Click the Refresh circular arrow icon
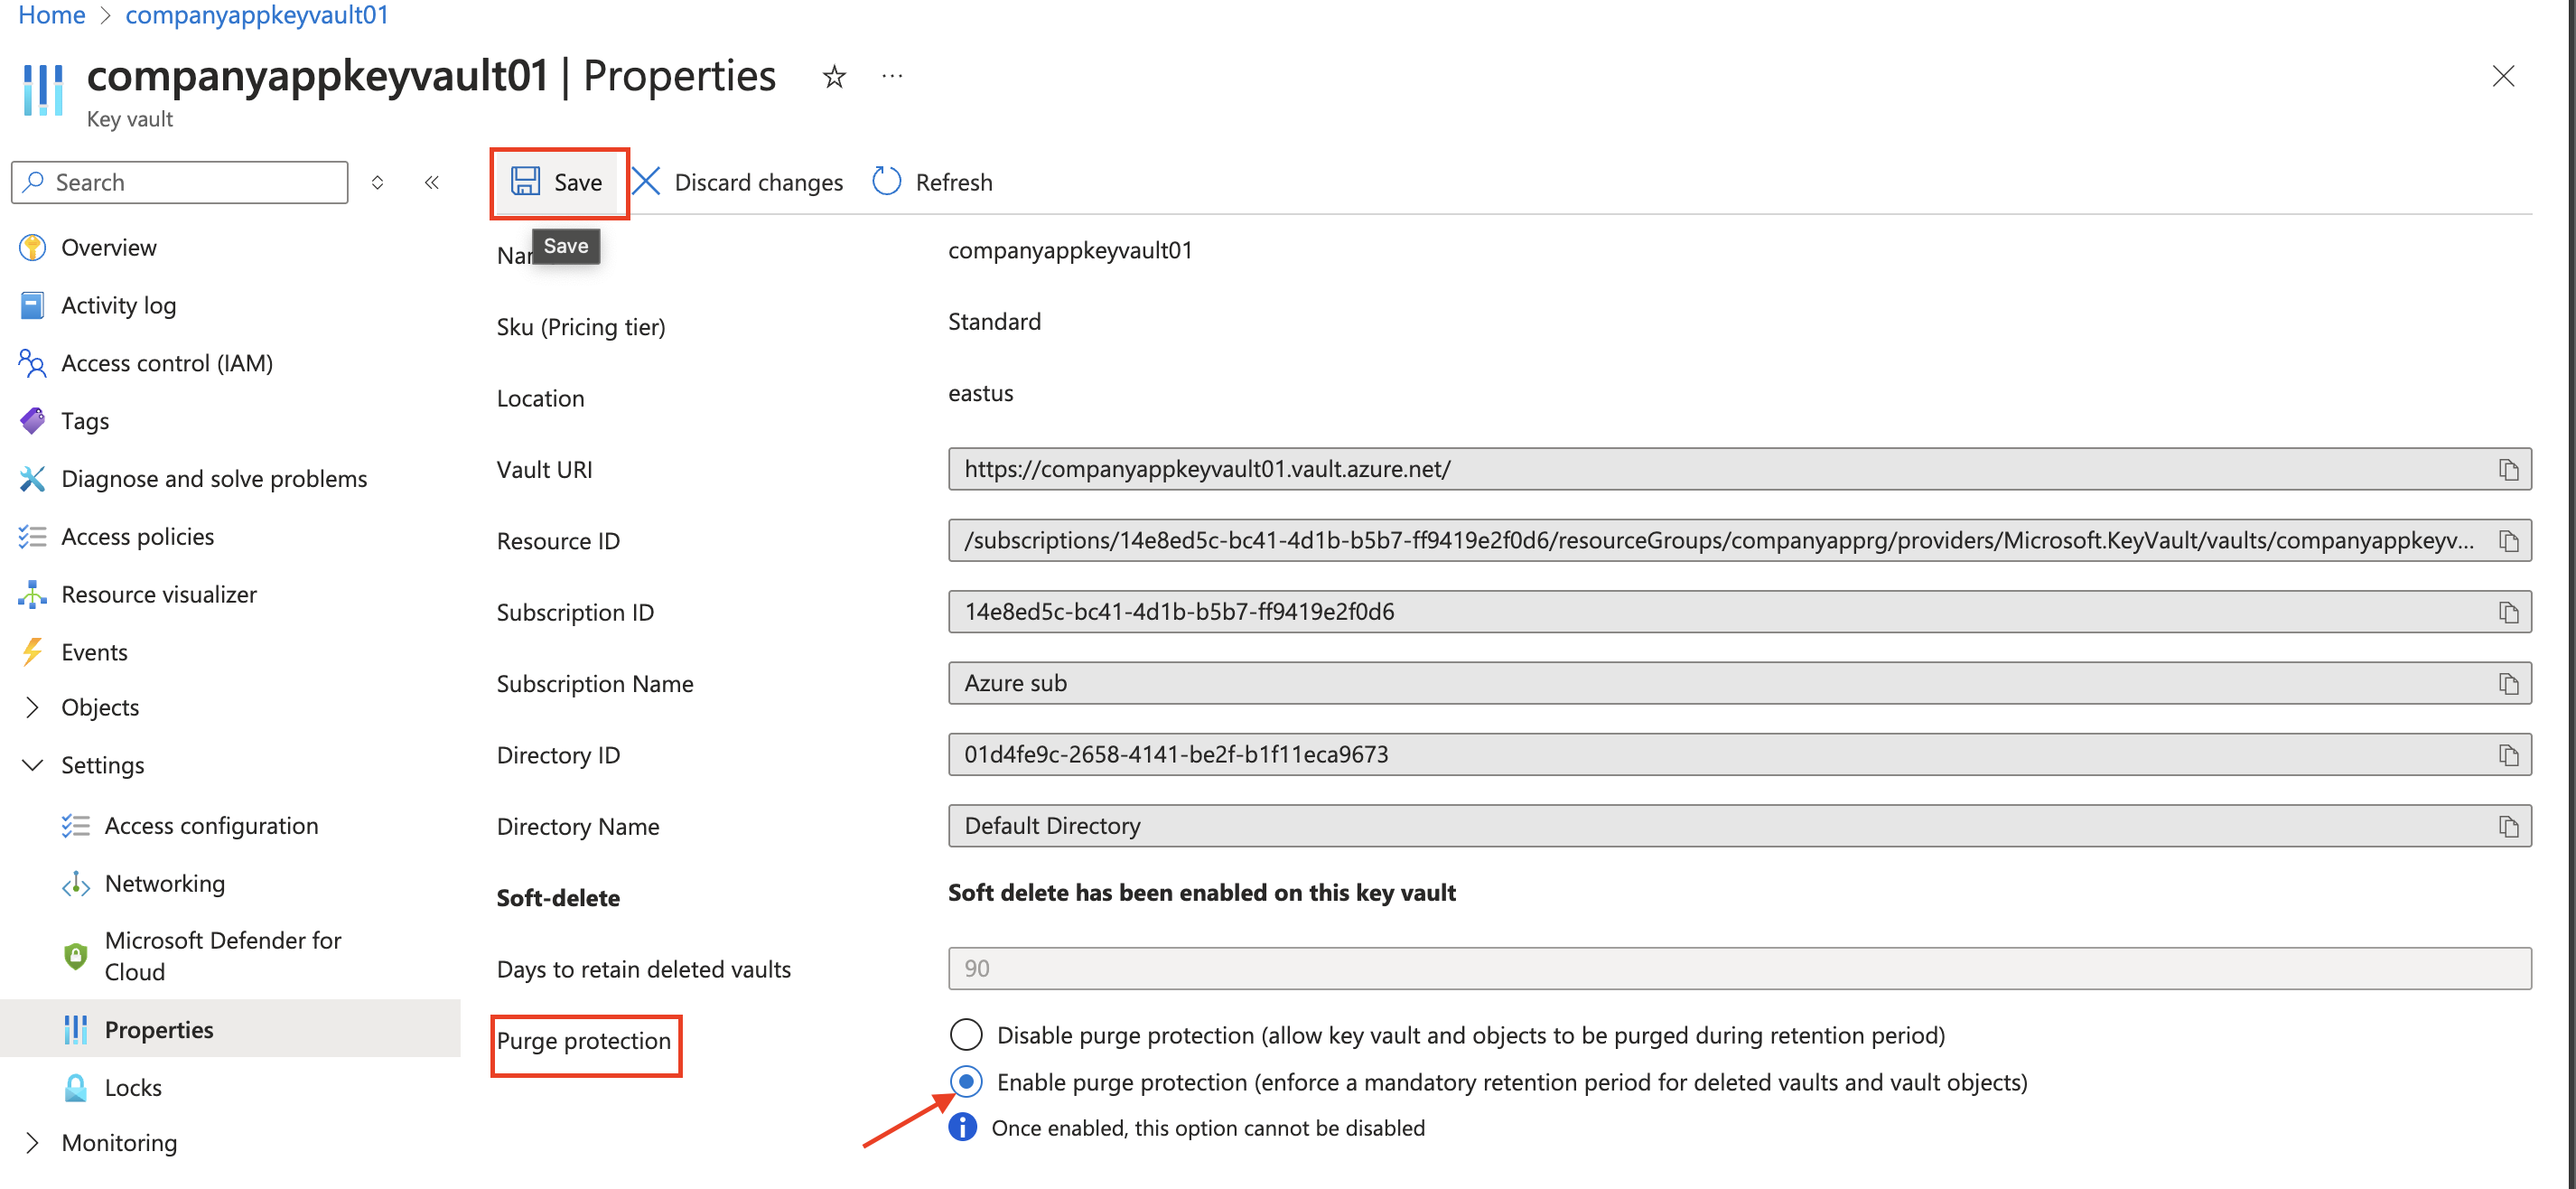 pos(886,181)
